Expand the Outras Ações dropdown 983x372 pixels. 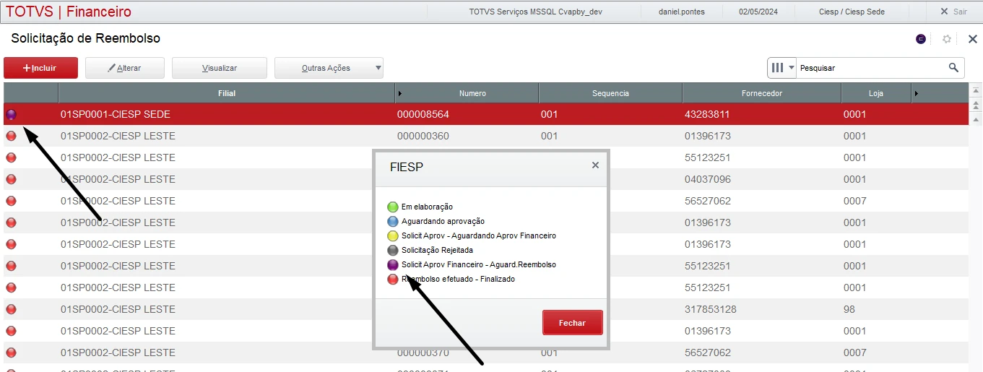pyautogui.click(x=378, y=68)
